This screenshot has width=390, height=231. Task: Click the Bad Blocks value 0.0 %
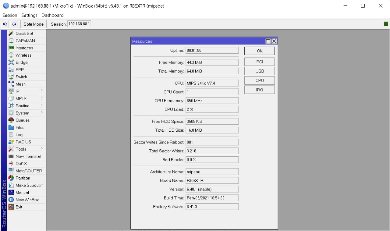coord(212,160)
